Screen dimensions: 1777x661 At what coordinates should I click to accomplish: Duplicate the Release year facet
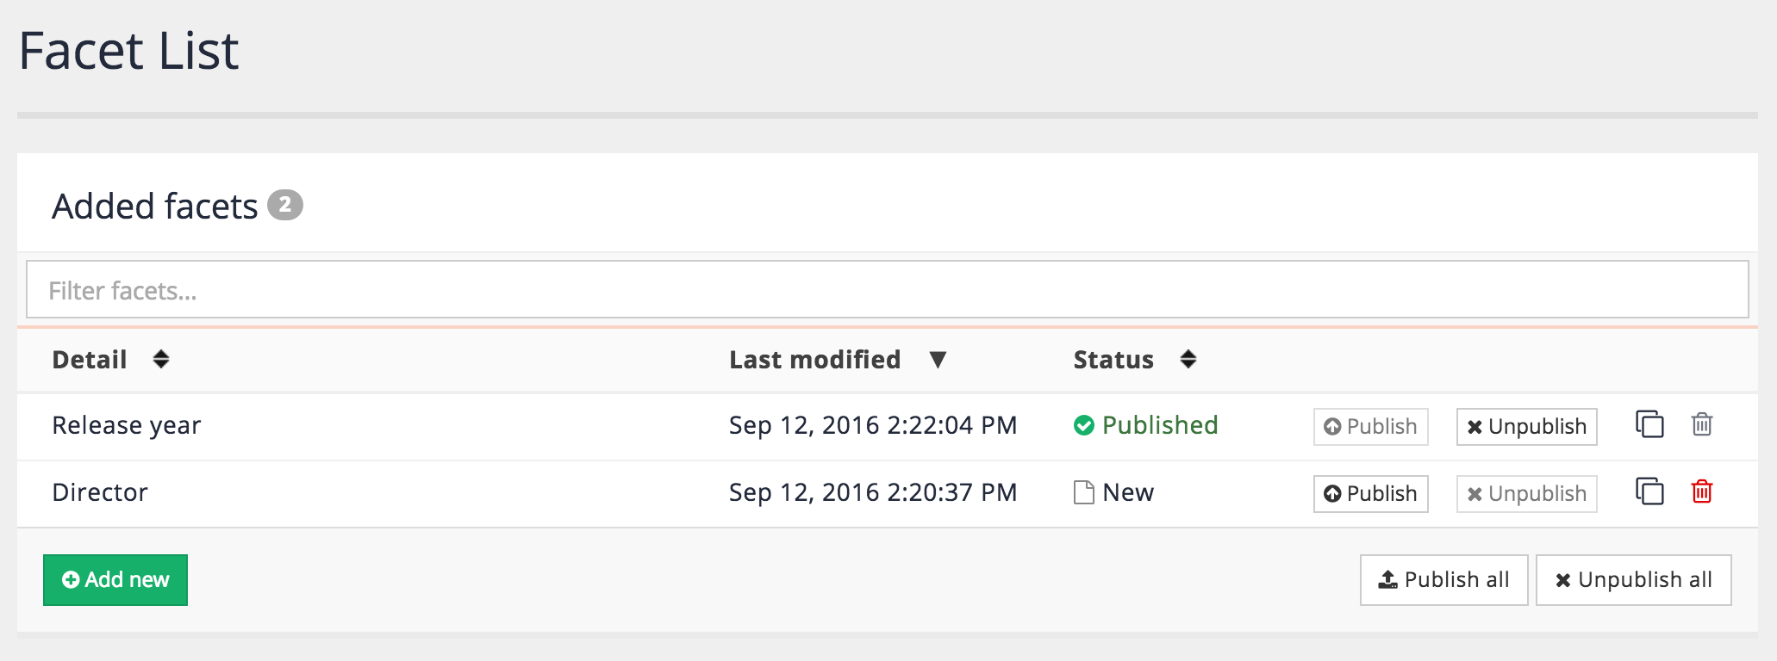pos(1649,425)
